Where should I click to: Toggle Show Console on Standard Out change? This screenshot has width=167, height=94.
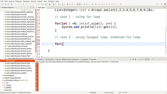146,59
